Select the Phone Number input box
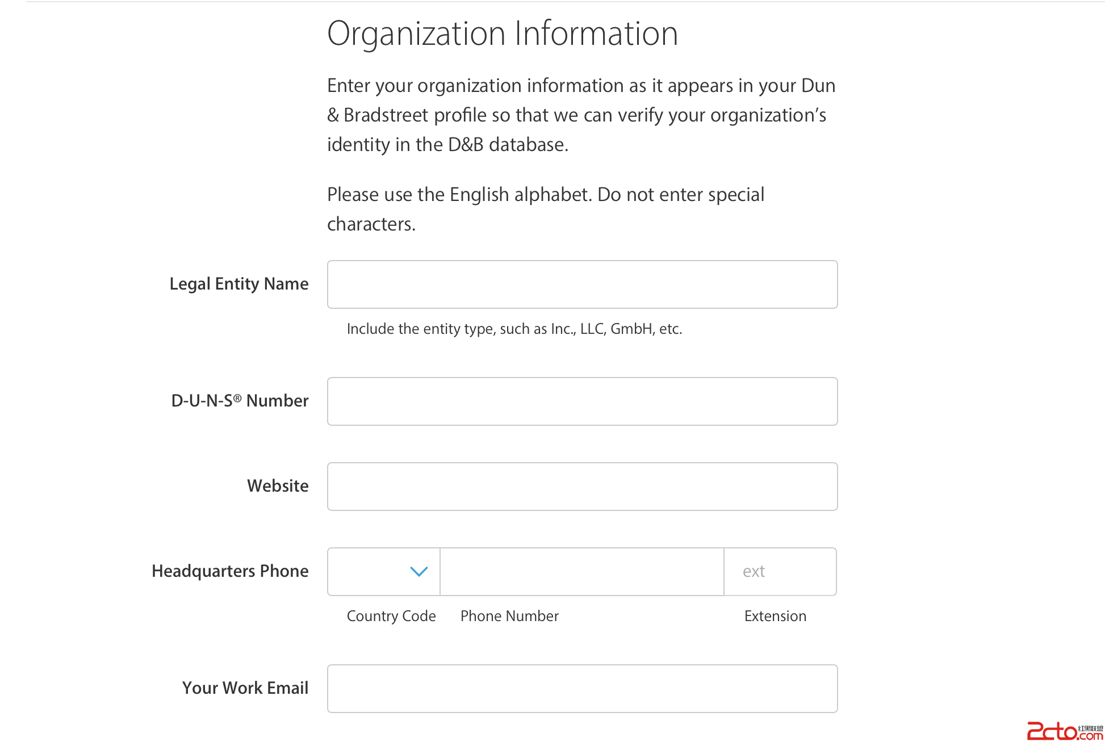Viewport: 1105px width, 746px height. coord(581,572)
